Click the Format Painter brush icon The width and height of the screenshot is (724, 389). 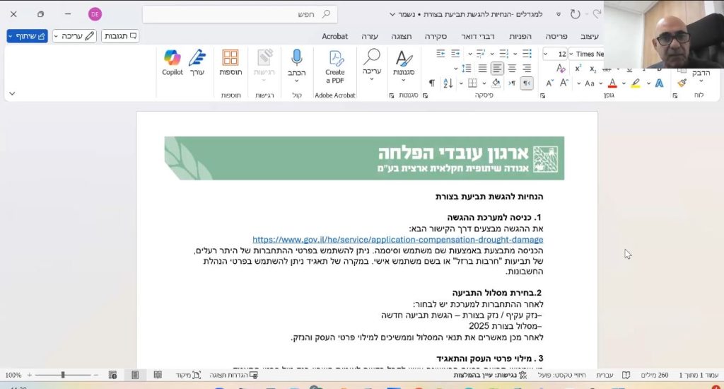tap(682, 83)
